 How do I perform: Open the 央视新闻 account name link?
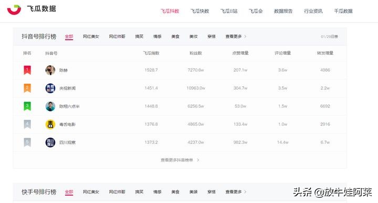tap(68, 88)
